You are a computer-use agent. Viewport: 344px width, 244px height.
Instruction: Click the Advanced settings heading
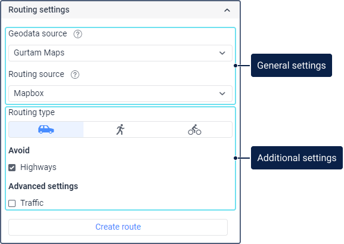pyautogui.click(x=43, y=186)
